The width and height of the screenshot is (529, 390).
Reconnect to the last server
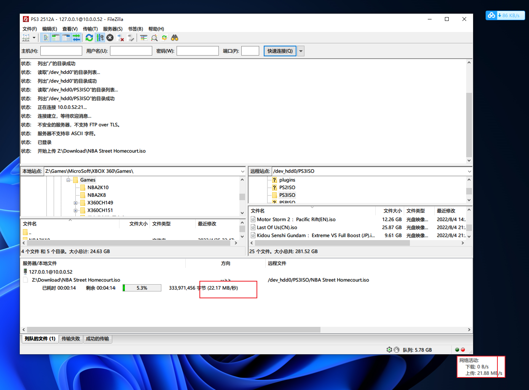coord(131,38)
